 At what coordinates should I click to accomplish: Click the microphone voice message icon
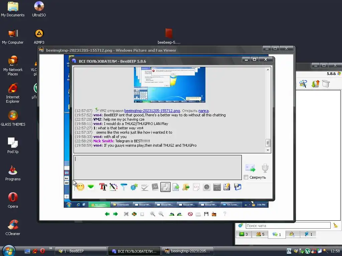click(265, 168)
